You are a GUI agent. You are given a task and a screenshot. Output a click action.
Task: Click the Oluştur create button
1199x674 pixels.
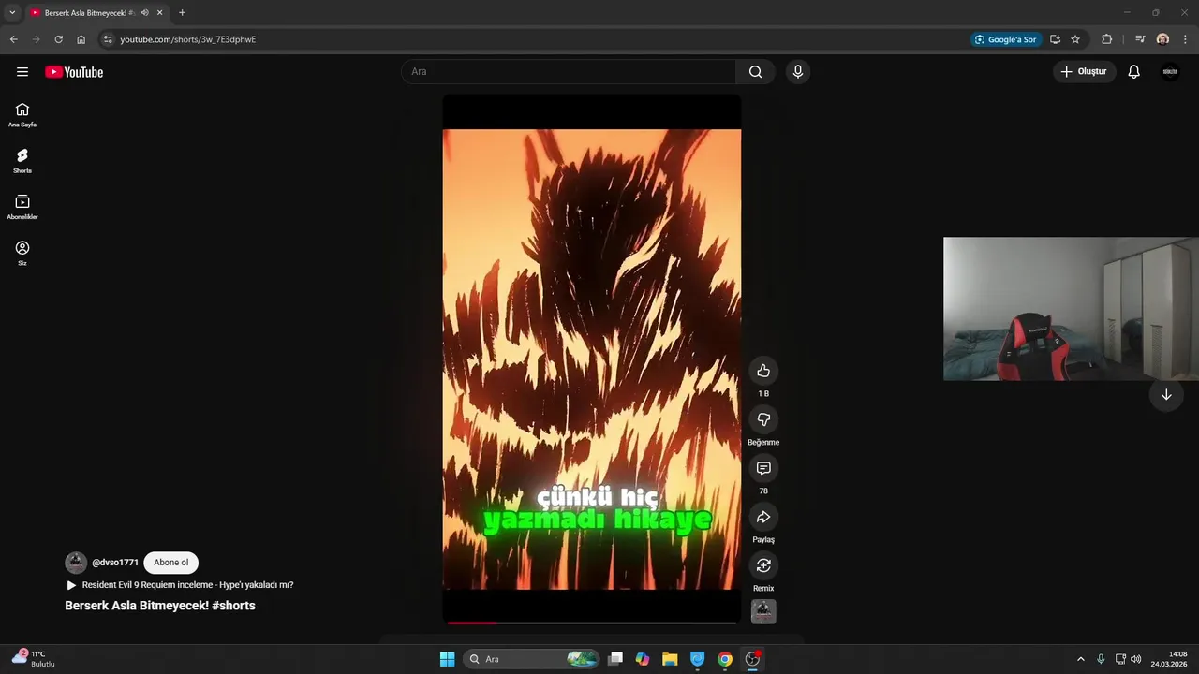(1085, 72)
